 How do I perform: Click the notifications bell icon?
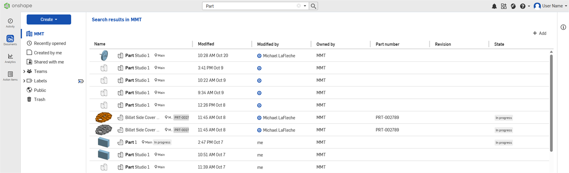pos(494,6)
